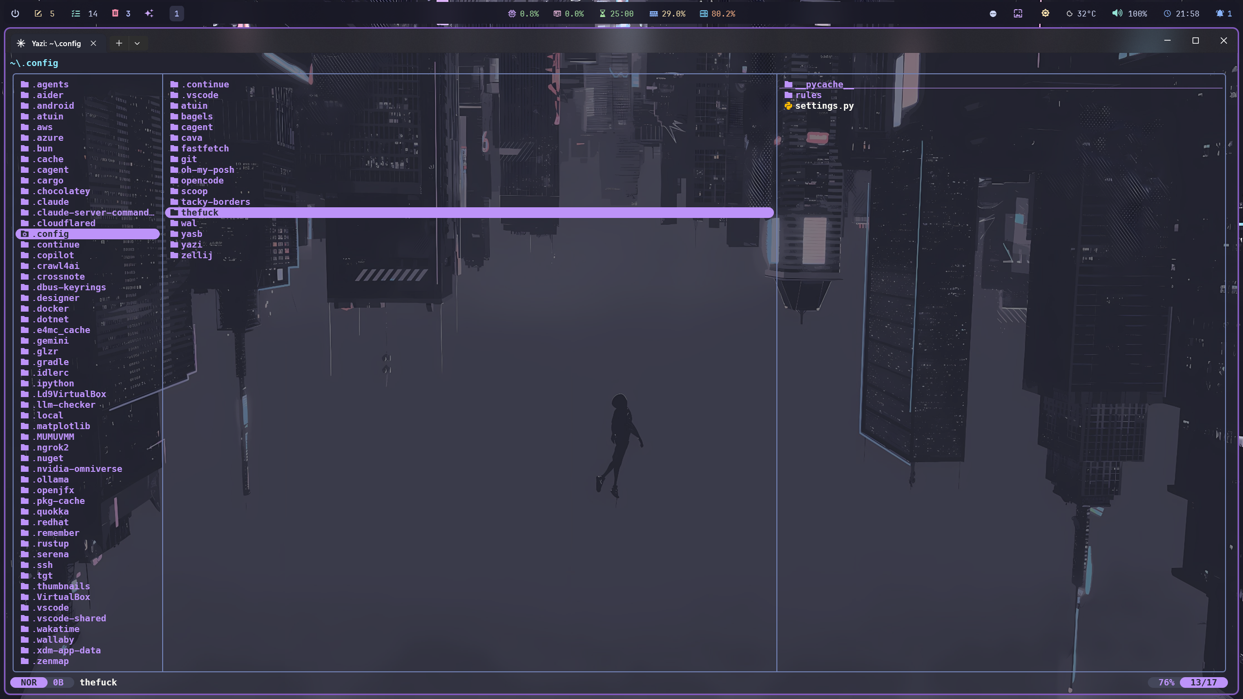Image resolution: width=1243 pixels, height=699 pixels.
Task: Click the ~\.config path header
Action: point(34,63)
